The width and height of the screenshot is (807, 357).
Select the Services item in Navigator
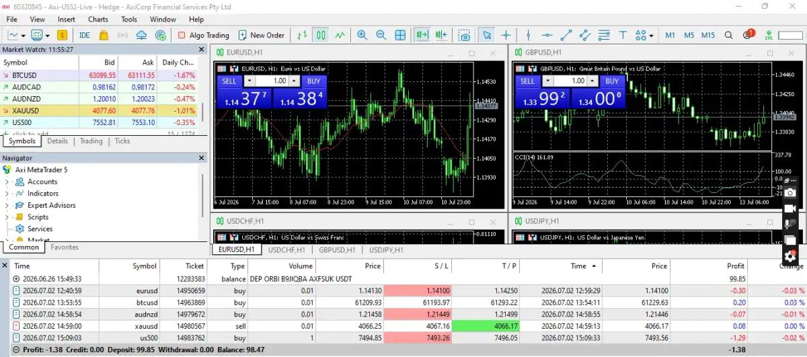40,229
